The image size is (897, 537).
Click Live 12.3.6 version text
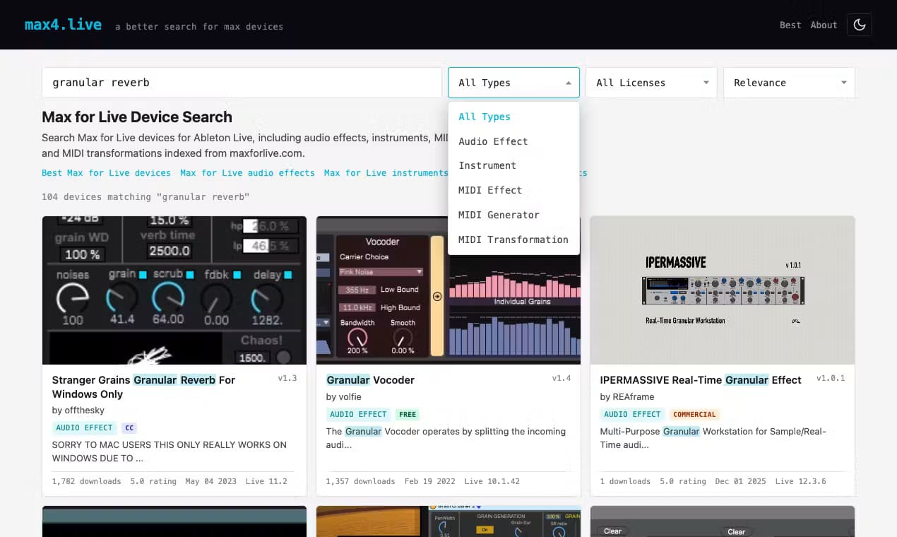(800, 481)
